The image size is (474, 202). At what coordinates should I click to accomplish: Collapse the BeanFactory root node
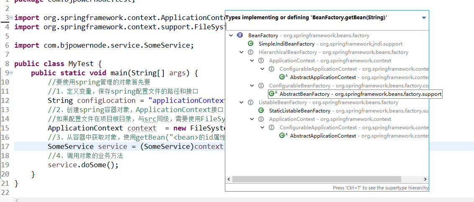pyautogui.click(x=231, y=35)
